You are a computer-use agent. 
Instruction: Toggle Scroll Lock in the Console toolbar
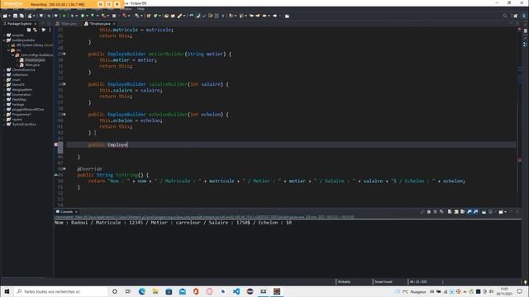pos(456,212)
